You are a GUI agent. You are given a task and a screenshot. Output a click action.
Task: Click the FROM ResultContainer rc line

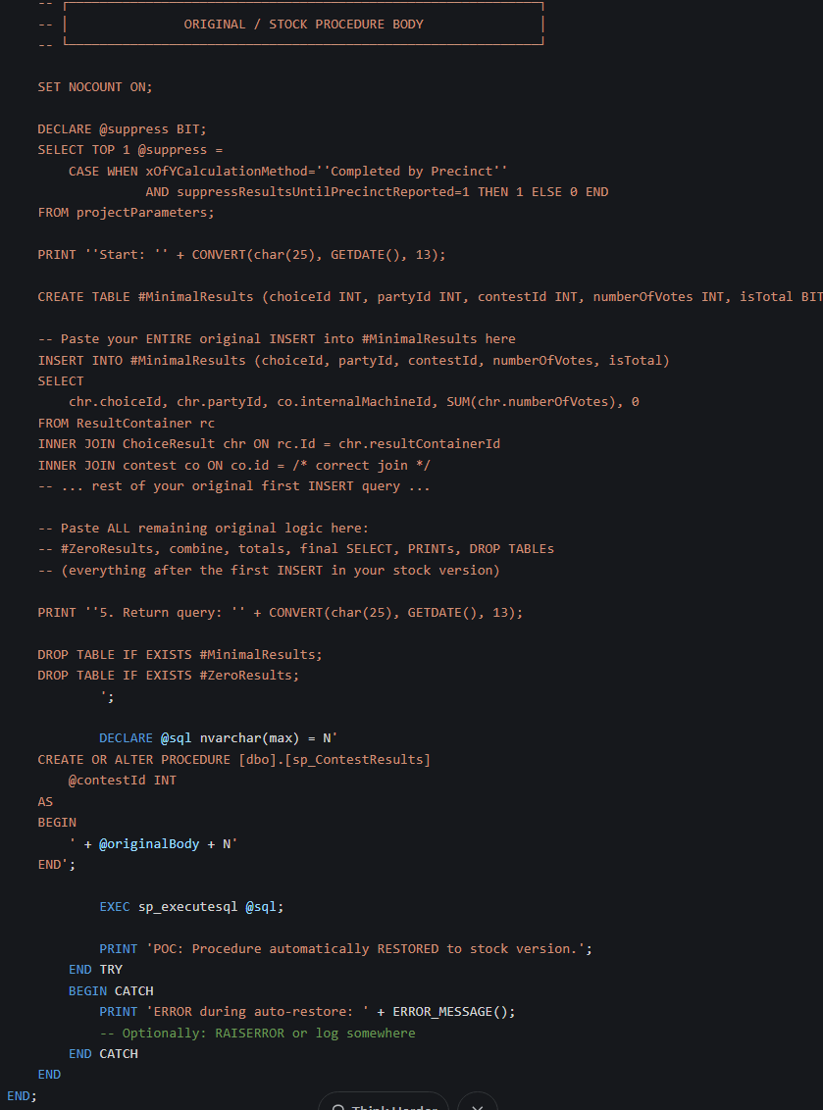(126, 424)
